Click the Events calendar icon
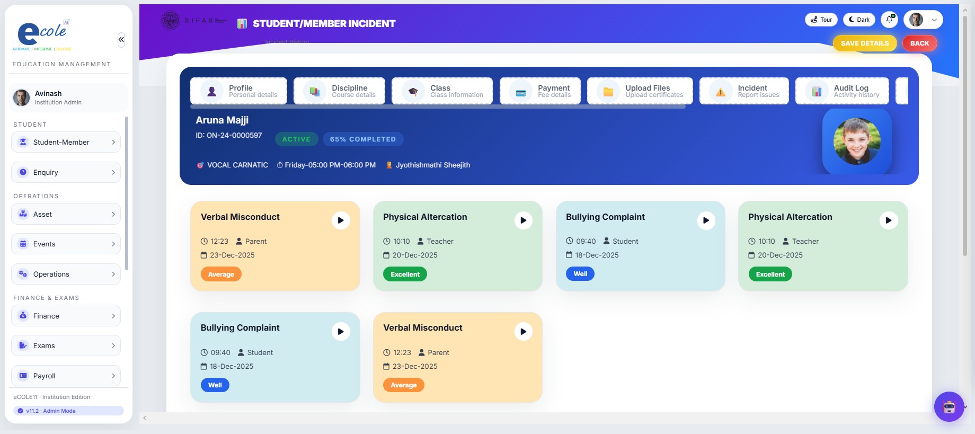 (x=23, y=244)
